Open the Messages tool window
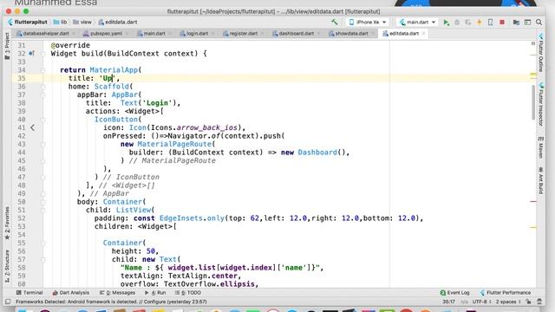 tap(117, 293)
